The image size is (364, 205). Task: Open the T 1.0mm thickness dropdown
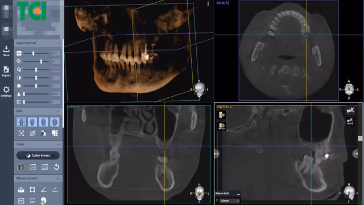click(230, 200)
